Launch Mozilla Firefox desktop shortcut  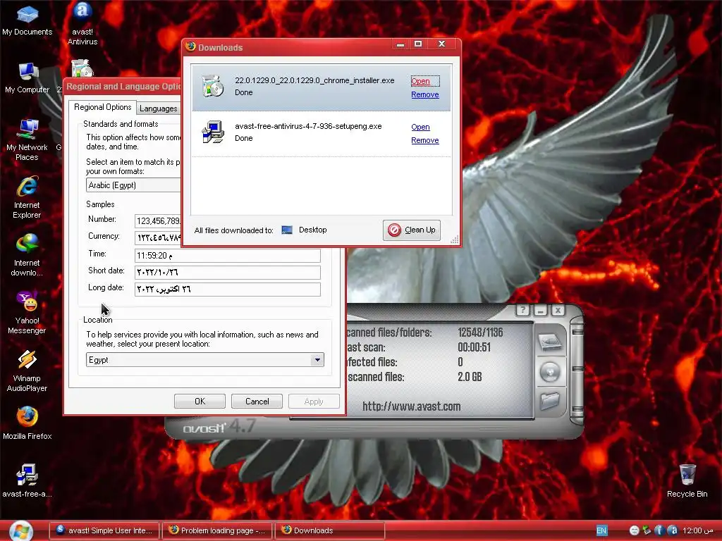tap(27, 423)
